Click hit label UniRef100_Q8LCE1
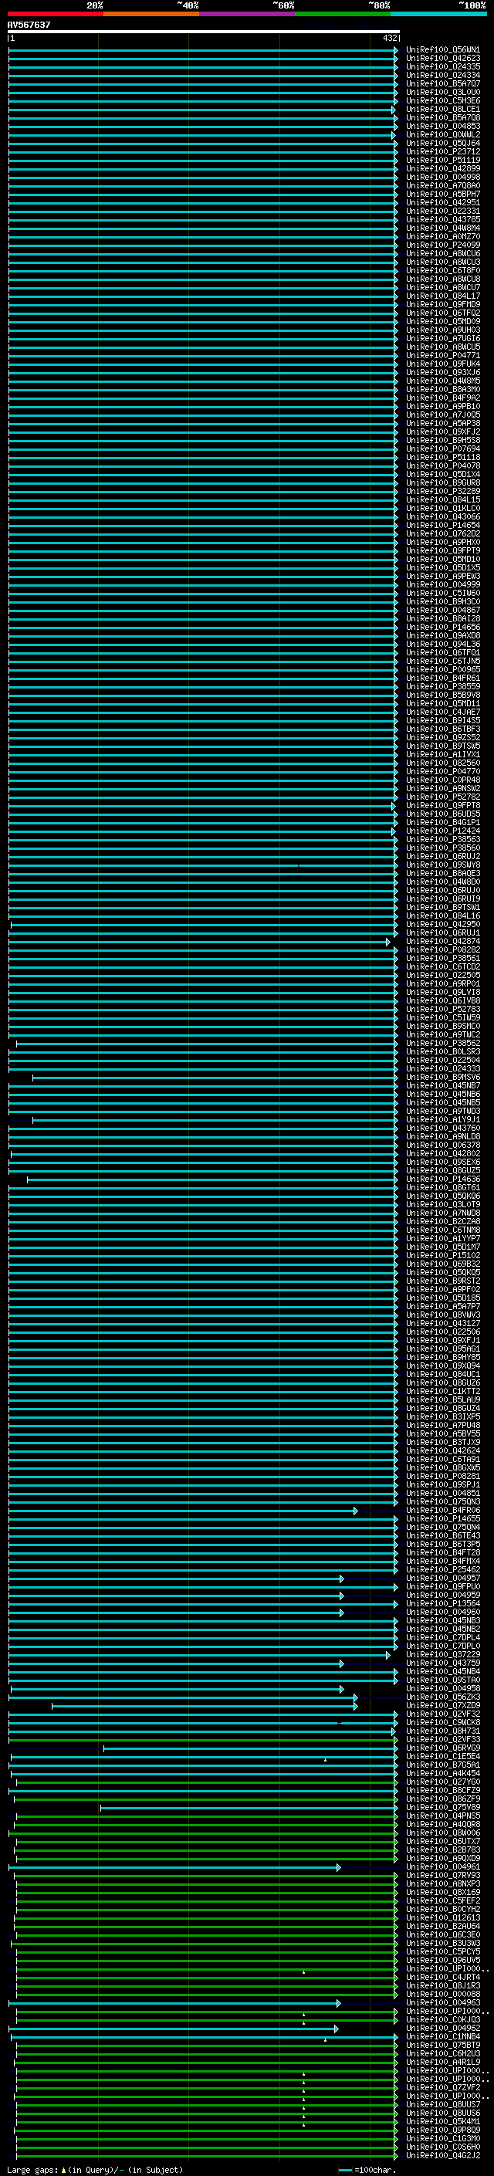Image resolution: width=494 pixels, height=2176 pixels. [x=443, y=109]
